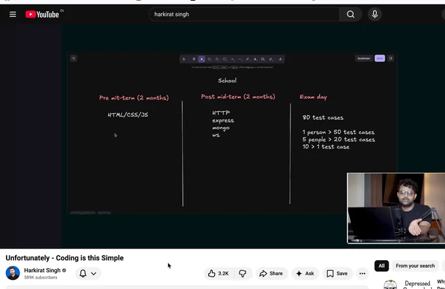This screenshot has height=289, width=445.
Task: Focus the search box containing 'harkirat singh'
Action: 244,14
